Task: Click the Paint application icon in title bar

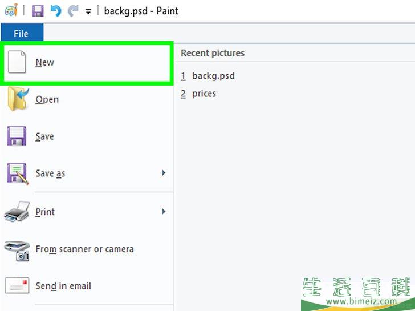Action: tap(11, 10)
